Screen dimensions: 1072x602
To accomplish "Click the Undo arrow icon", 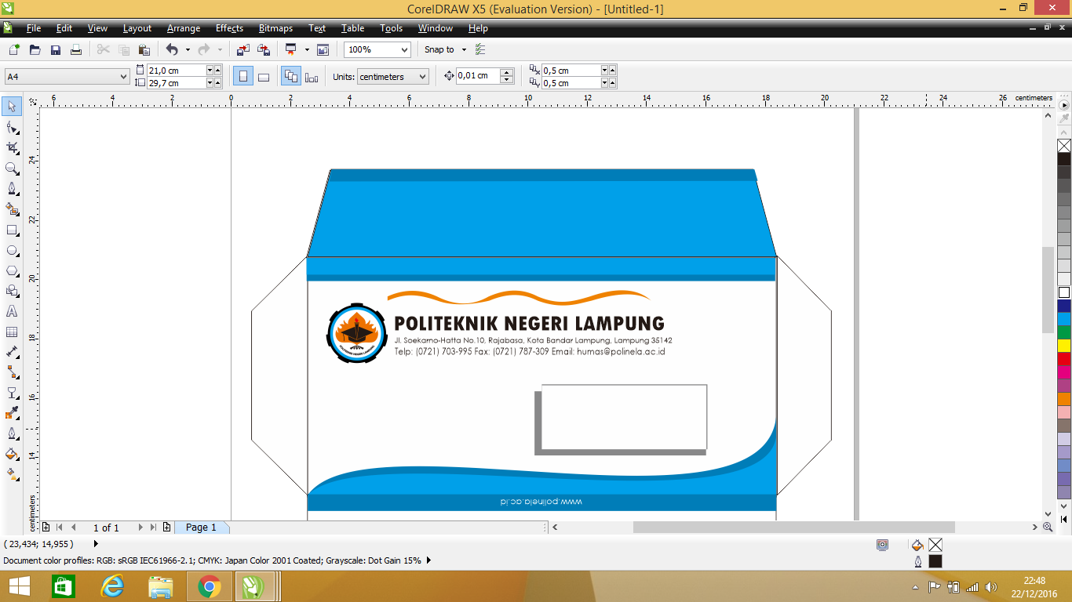I will (172, 49).
